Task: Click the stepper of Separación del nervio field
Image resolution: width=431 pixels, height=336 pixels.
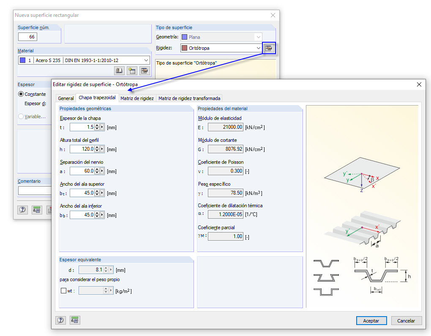Action: click(97, 171)
